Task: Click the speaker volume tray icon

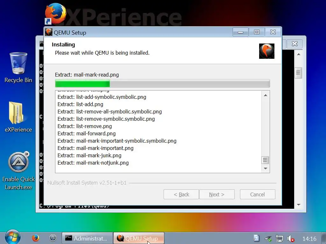Action: point(290,239)
